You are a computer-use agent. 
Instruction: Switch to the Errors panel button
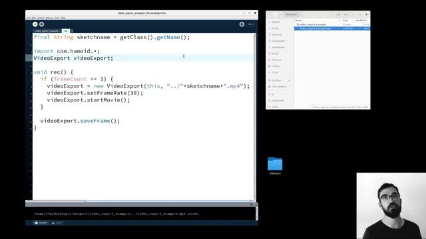[x=57, y=223]
